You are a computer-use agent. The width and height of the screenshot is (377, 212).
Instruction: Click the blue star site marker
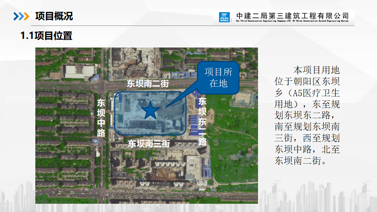point(150,111)
